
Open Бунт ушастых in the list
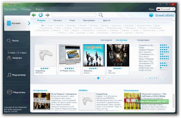pyautogui.click(x=145, y=52)
